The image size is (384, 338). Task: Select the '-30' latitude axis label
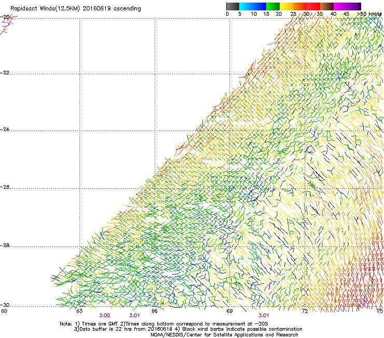5,305
